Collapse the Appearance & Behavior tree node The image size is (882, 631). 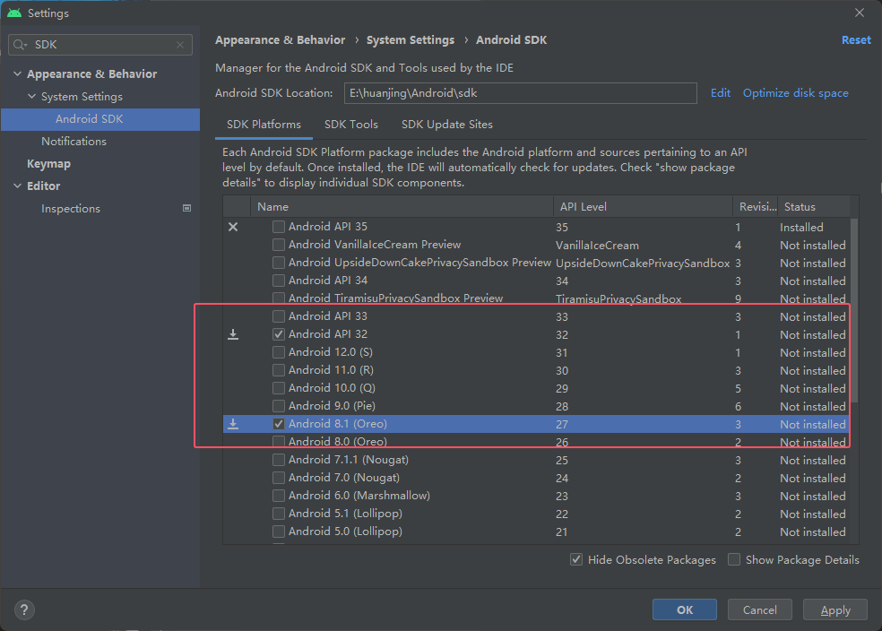coord(17,73)
